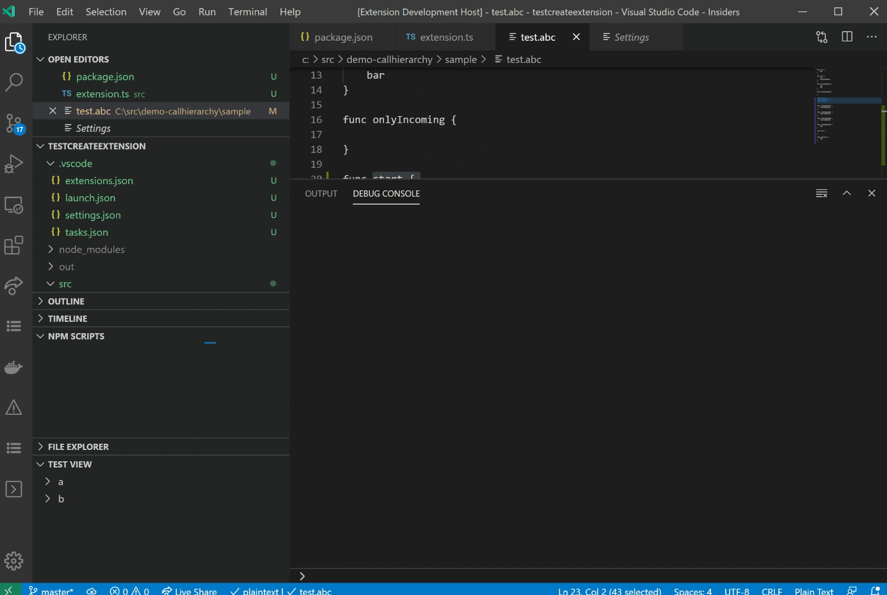887x595 pixels.
Task: Click the Open Changes compare icon
Action: [x=822, y=37]
